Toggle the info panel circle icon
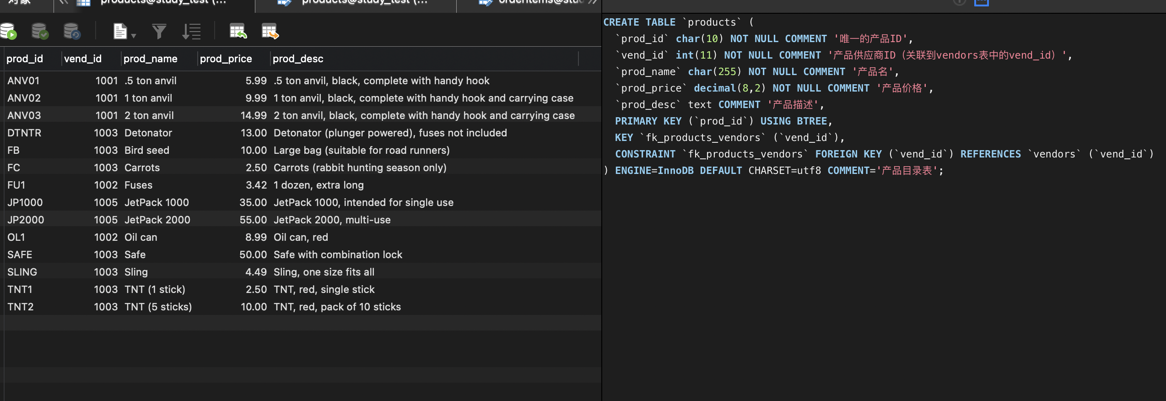 [x=959, y=2]
